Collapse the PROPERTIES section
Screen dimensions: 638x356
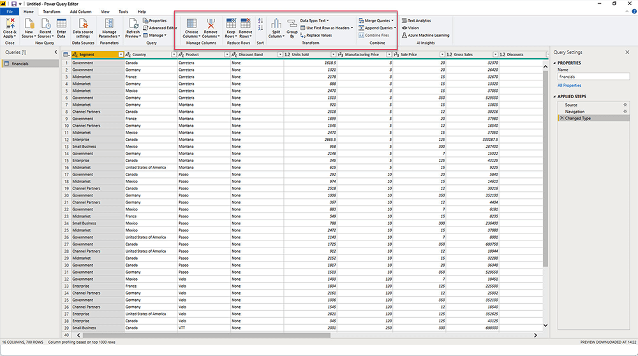pyautogui.click(x=554, y=63)
